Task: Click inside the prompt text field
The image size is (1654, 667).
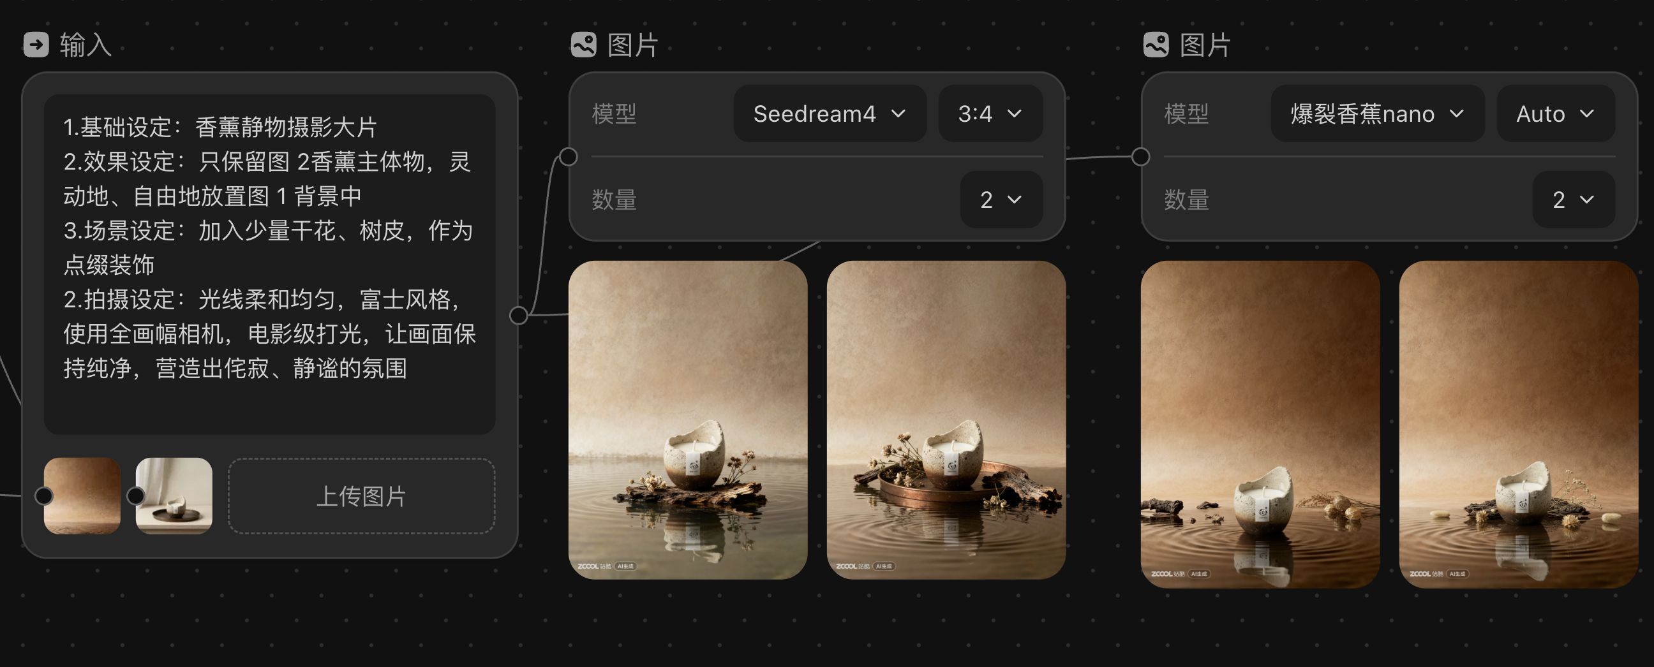Action: 270,264
